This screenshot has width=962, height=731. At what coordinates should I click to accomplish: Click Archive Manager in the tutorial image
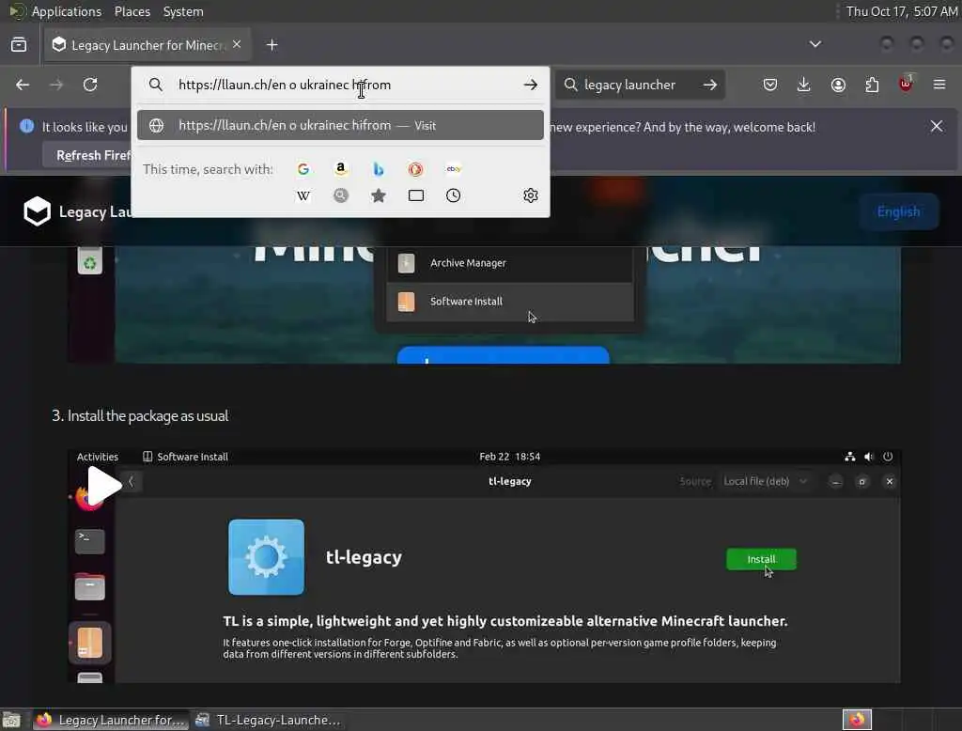point(510,263)
